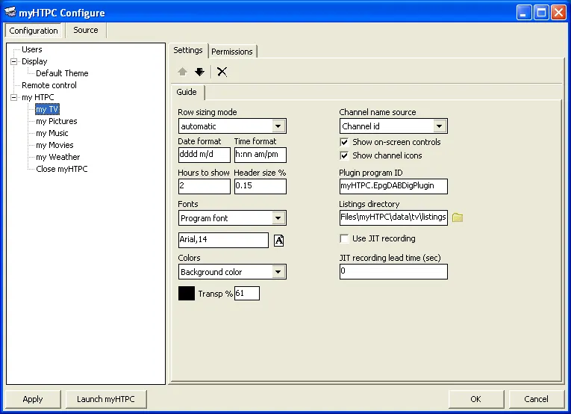Image resolution: width=571 pixels, height=414 pixels.
Task: Enable Use JIT recording checkbox
Action: coord(344,238)
